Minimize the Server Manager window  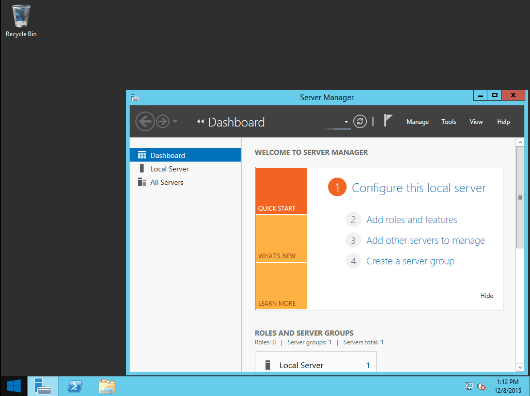480,96
